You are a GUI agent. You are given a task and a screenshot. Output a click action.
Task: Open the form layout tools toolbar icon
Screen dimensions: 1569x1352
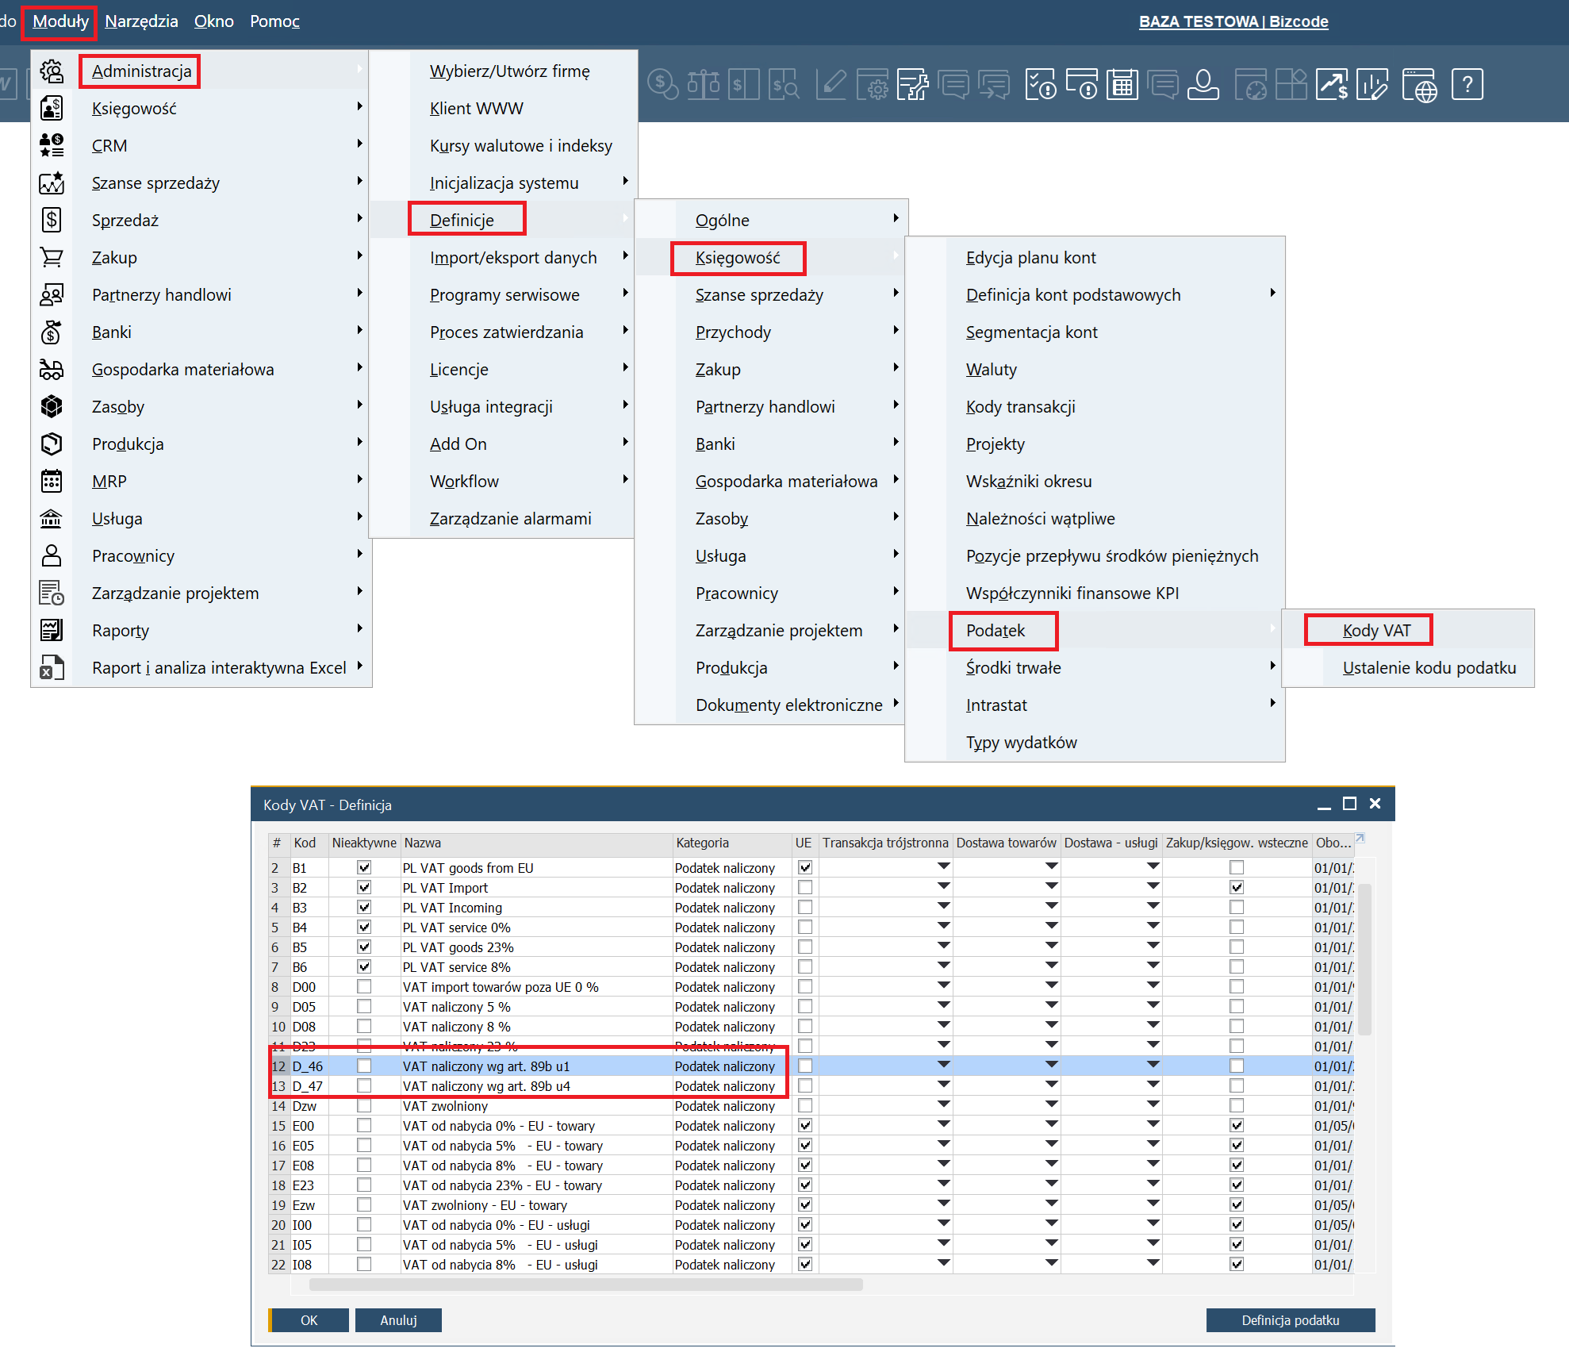click(913, 84)
